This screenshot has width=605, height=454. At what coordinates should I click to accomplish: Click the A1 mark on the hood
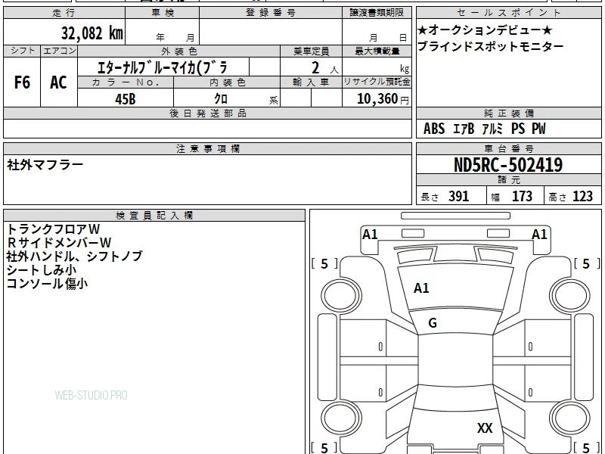421,288
